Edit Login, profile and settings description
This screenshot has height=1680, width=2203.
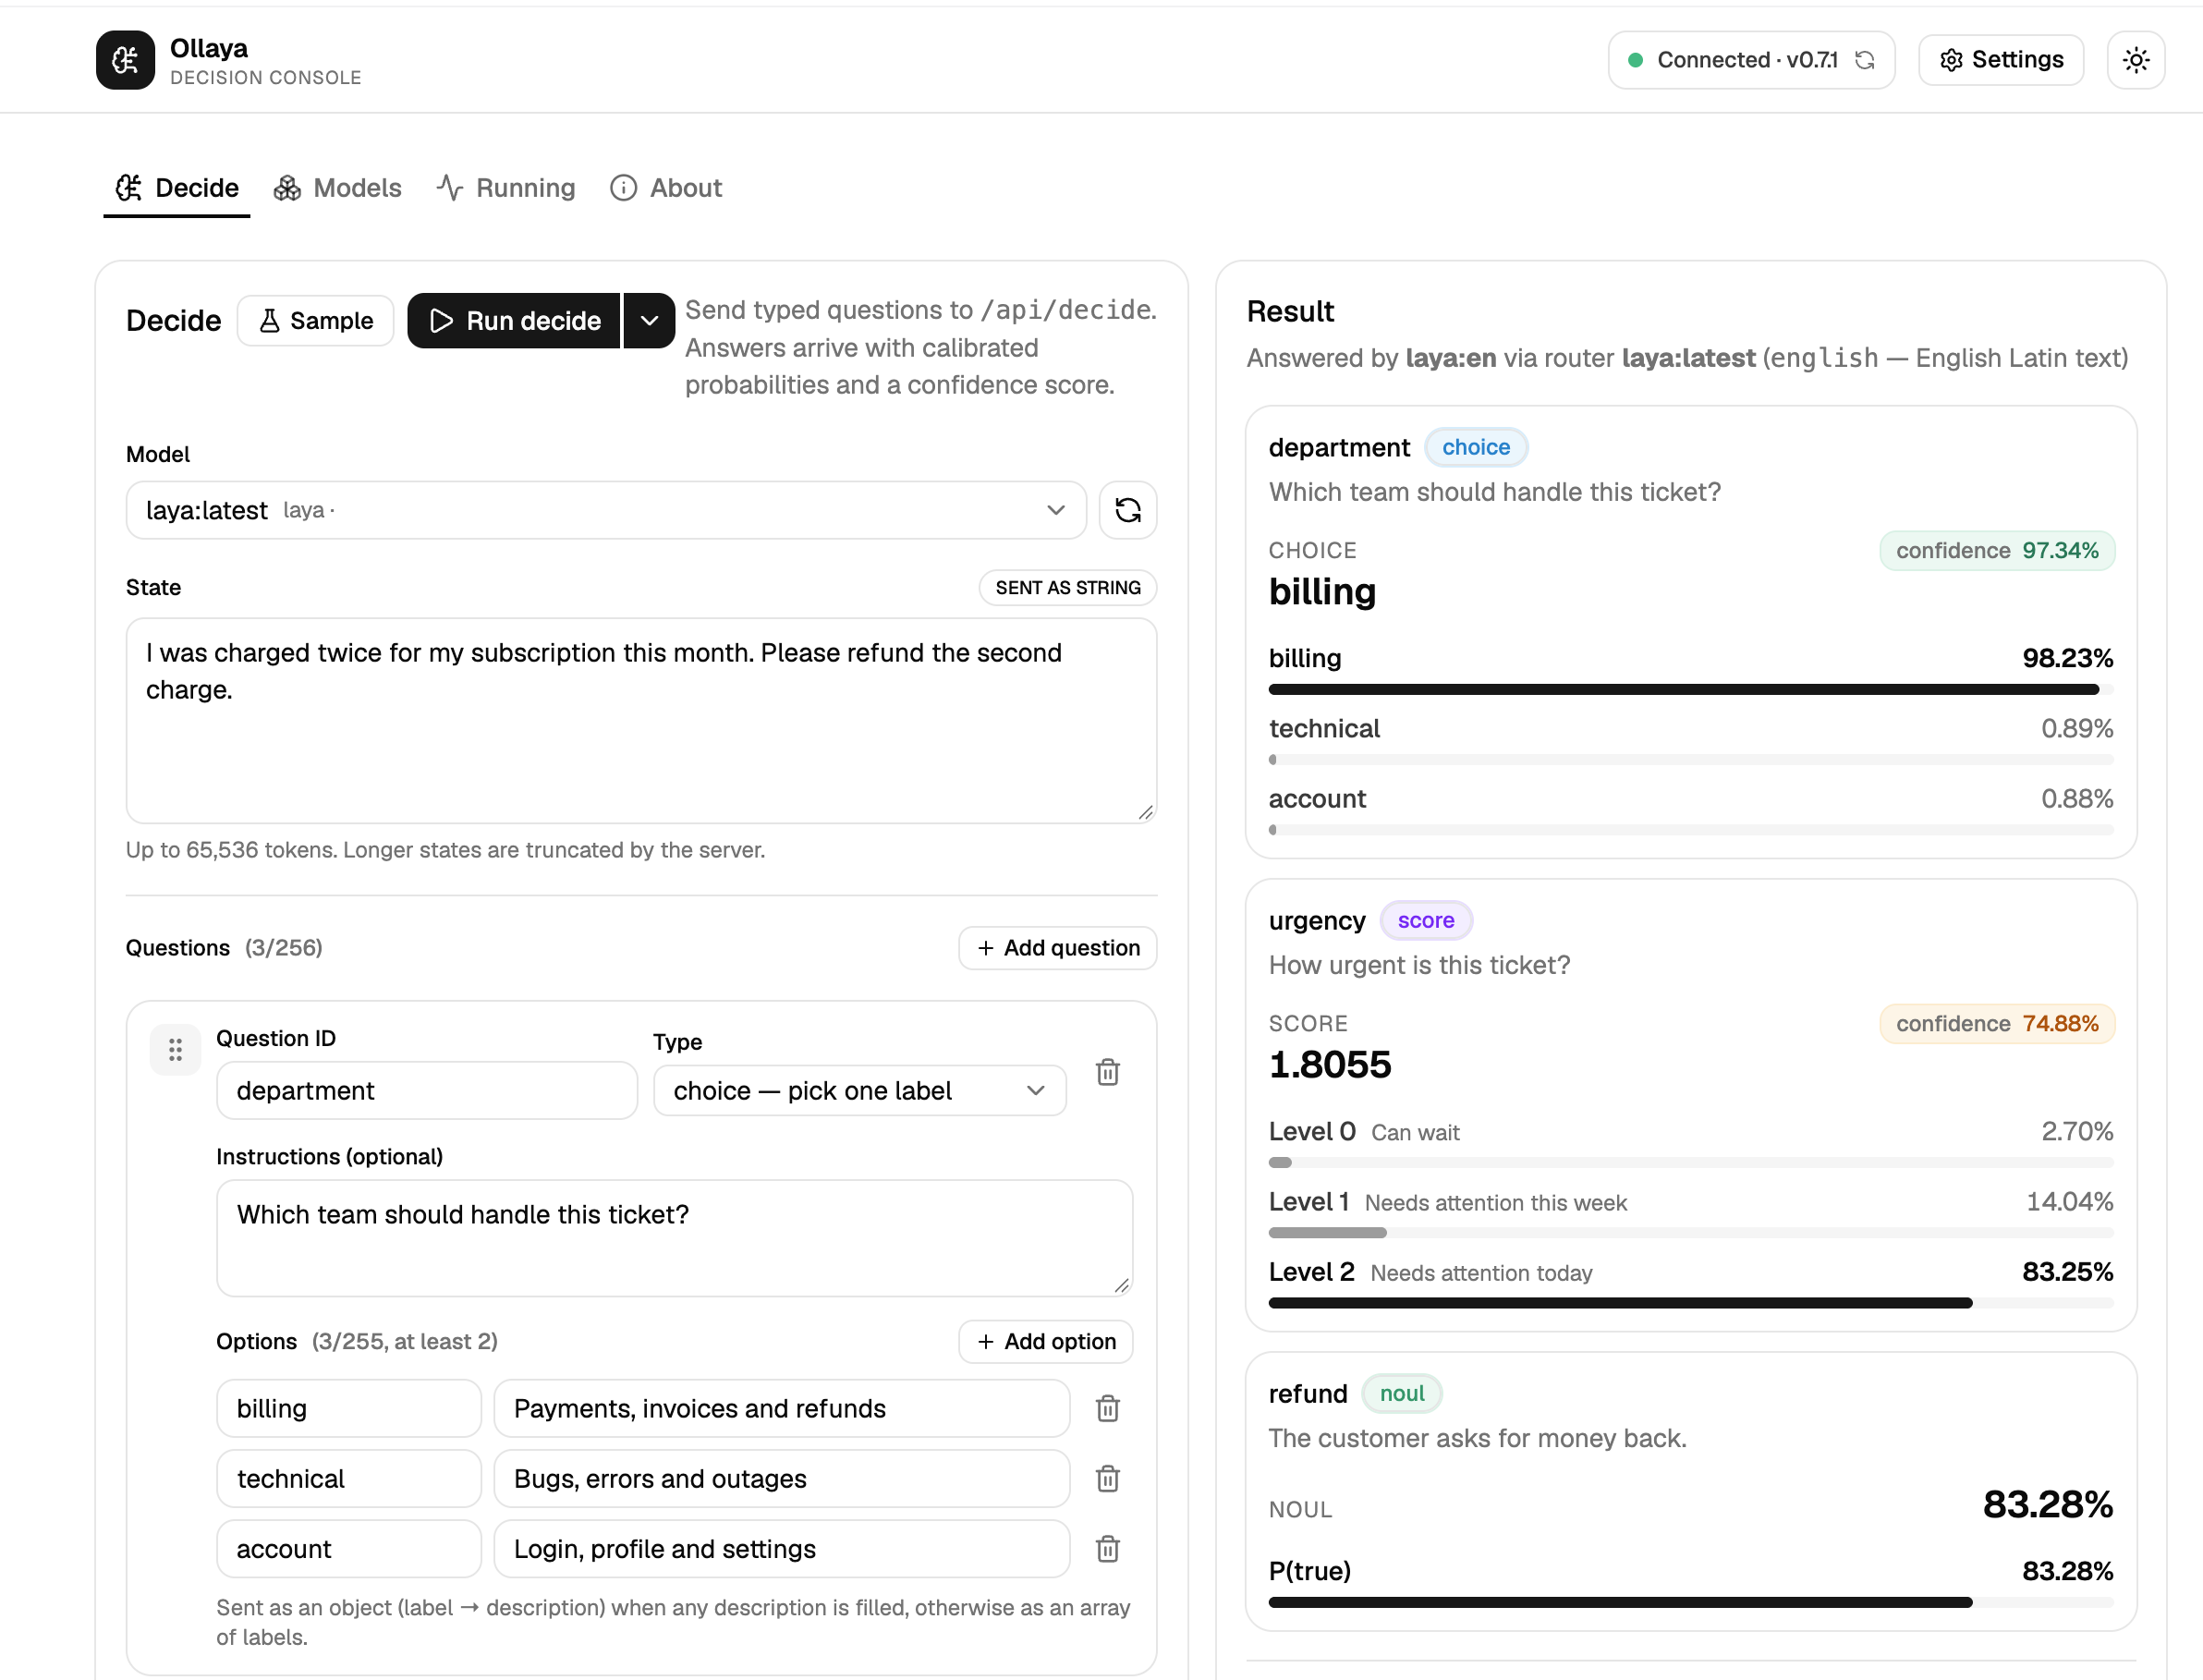pos(782,1549)
